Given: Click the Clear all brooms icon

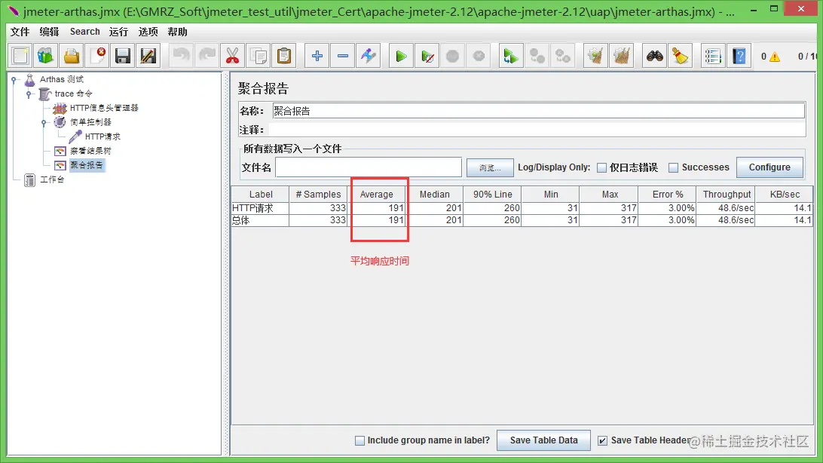Looking at the screenshot, I should click(x=622, y=56).
